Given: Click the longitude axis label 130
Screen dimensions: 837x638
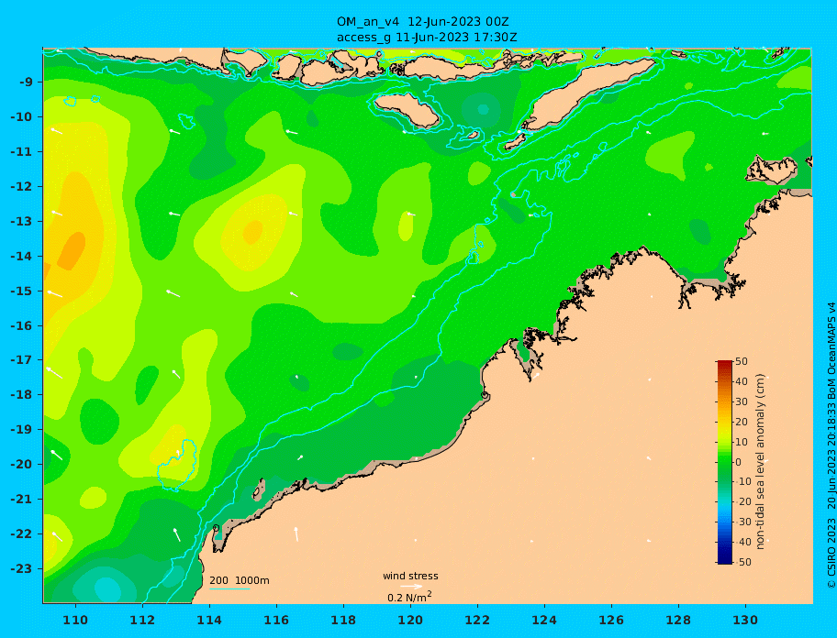Looking at the screenshot, I should click(x=745, y=620).
